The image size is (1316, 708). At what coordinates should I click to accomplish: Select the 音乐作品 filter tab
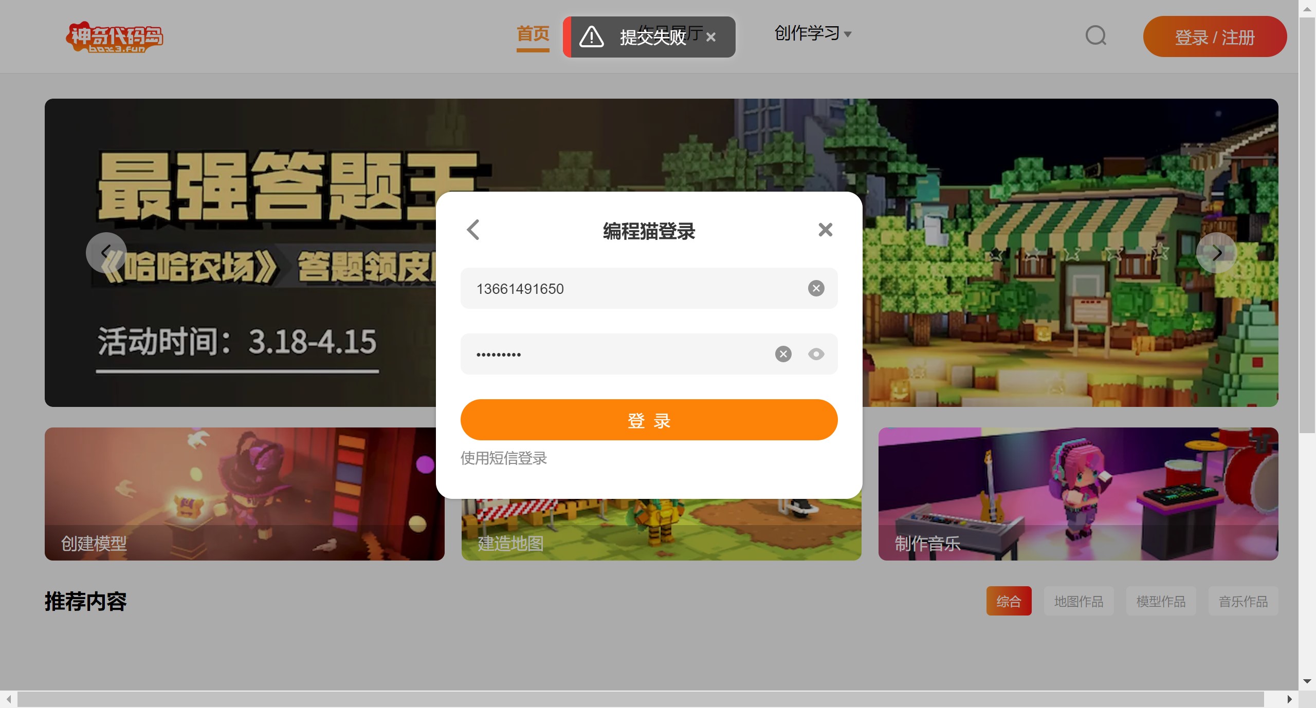pyautogui.click(x=1243, y=601)
